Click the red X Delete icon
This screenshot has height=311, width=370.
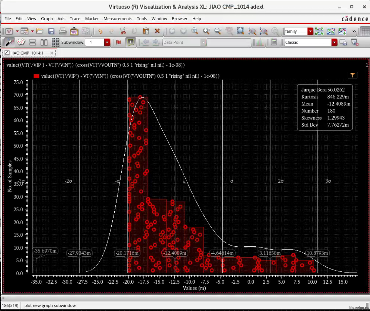[157, 31]
